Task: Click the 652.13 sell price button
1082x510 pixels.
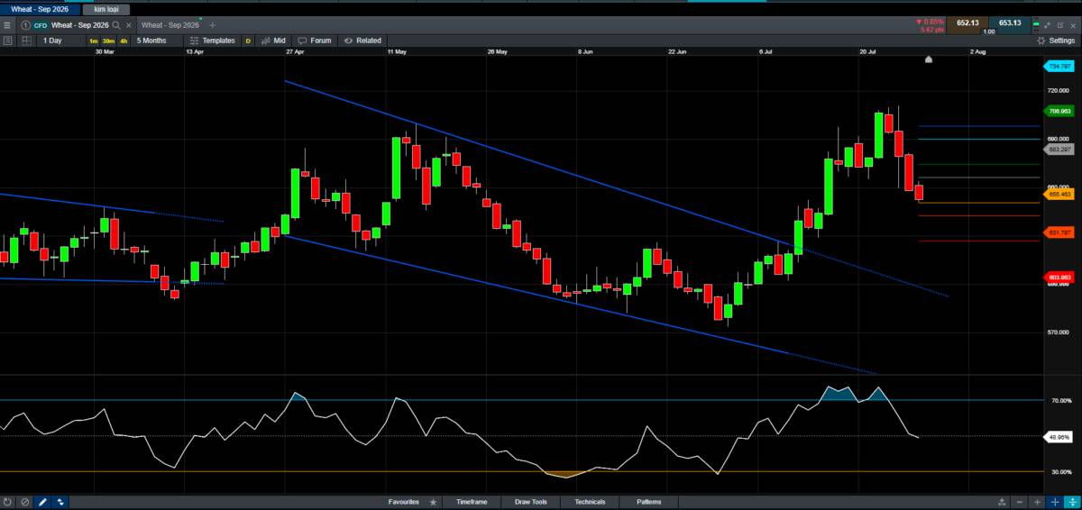Action: [967, 23]
